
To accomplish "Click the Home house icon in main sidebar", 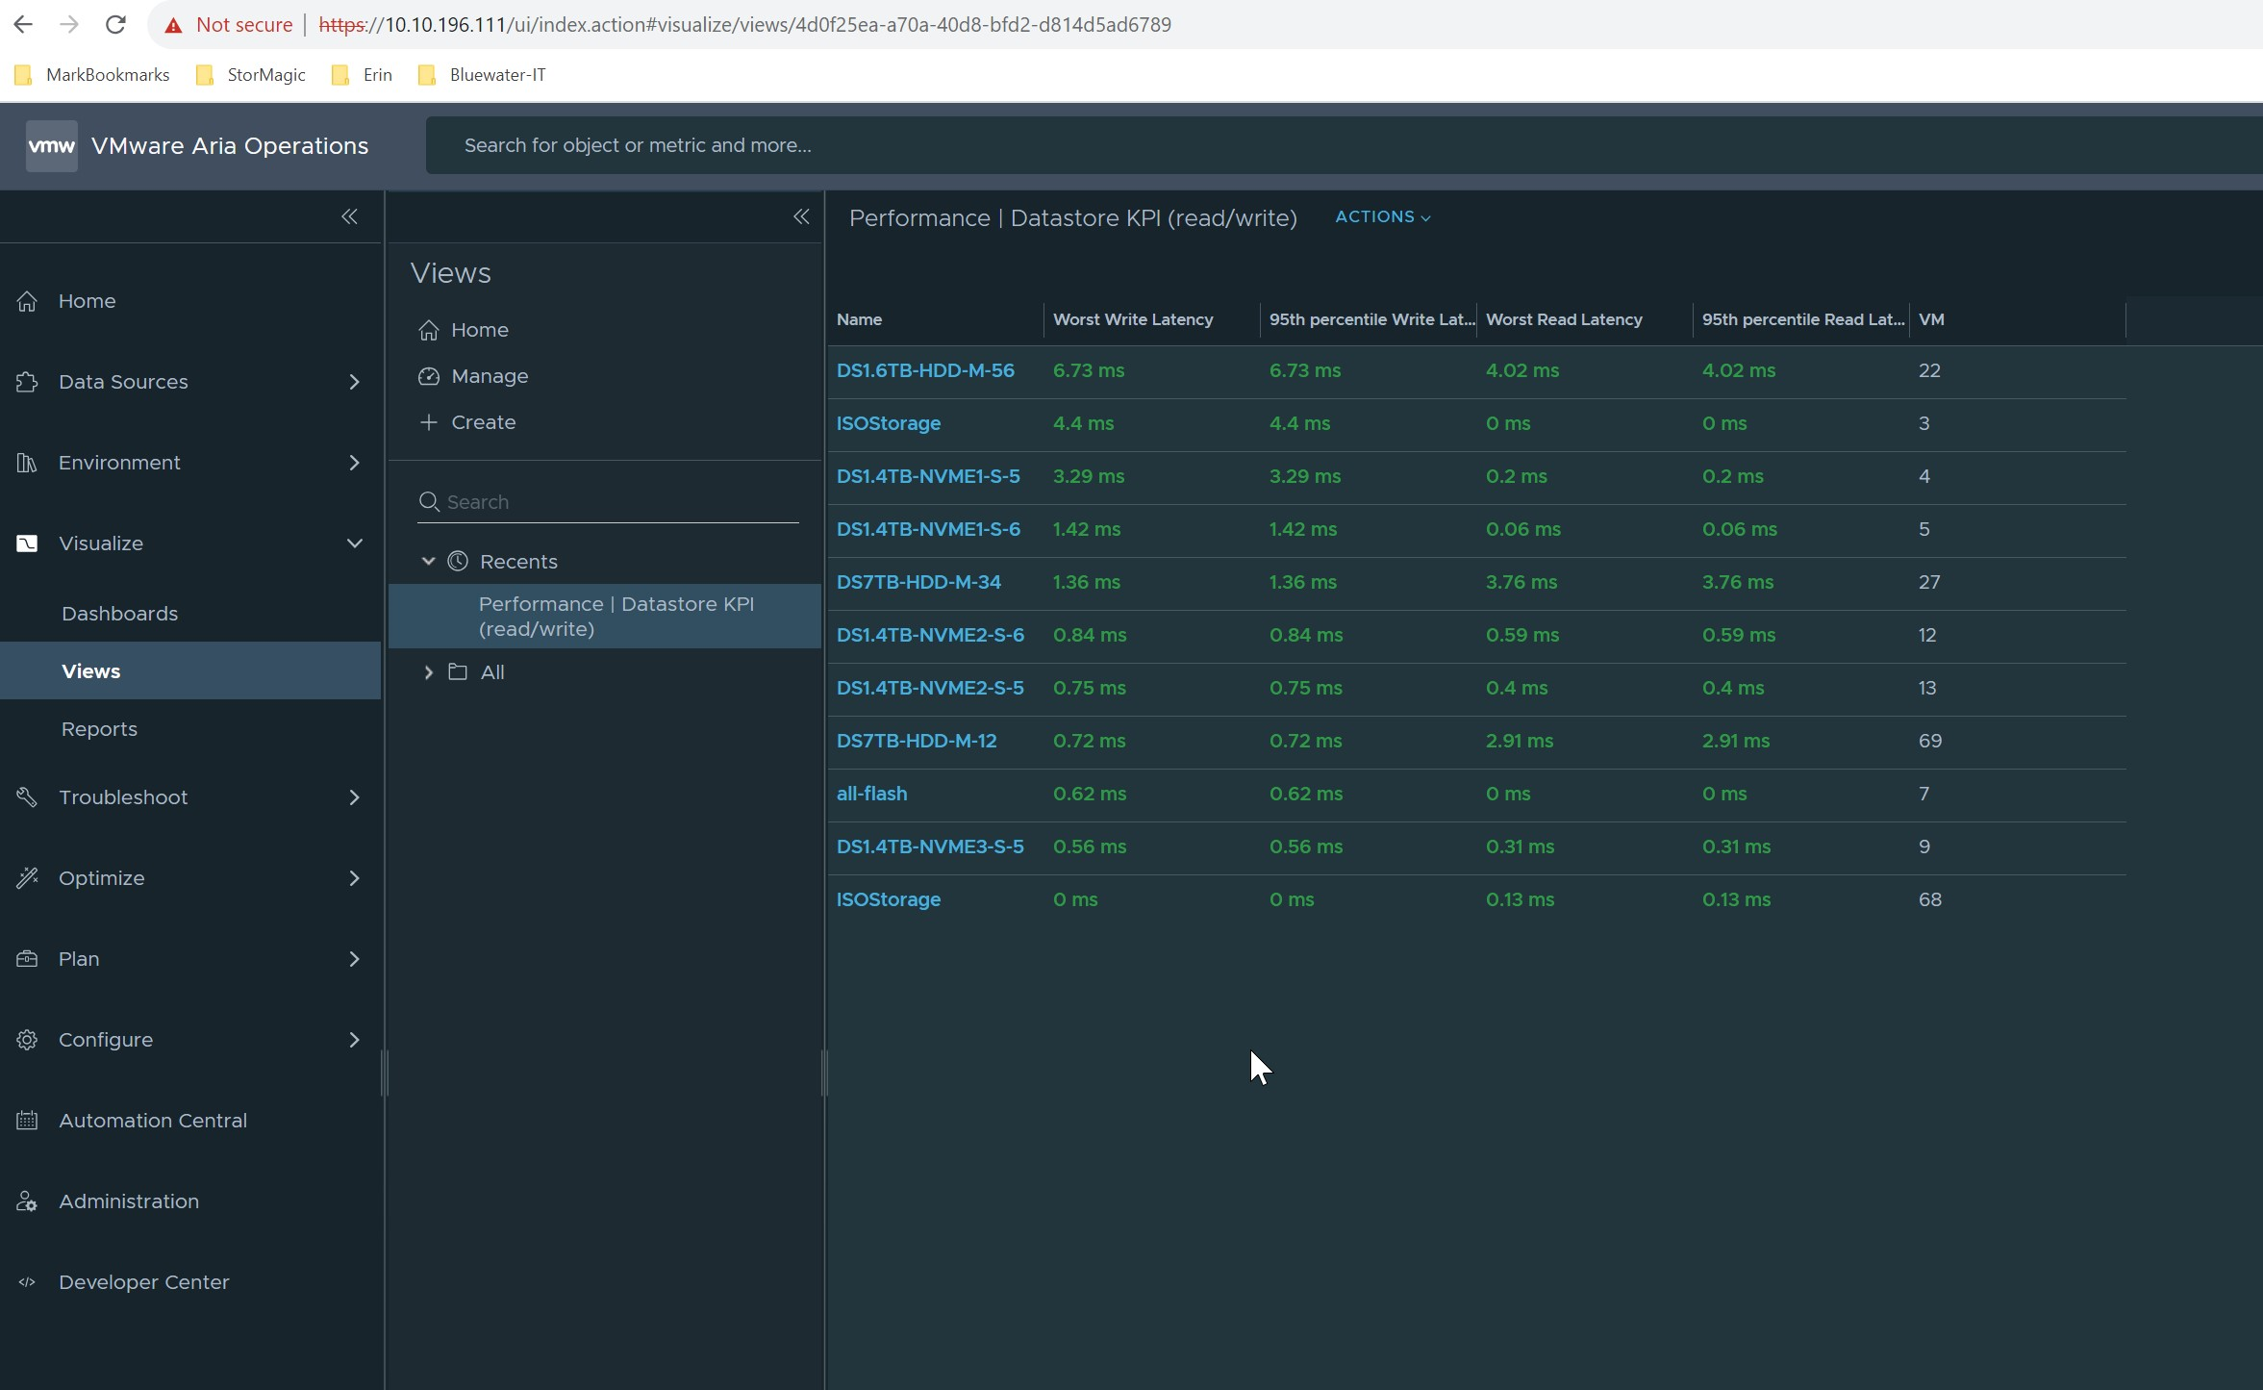I will coord(27,301).
